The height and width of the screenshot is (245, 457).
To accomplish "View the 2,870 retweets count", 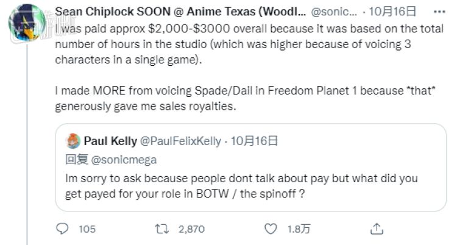I will (191, 229).
